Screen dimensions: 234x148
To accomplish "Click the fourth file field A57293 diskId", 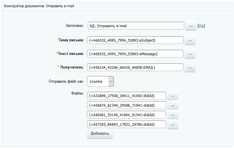I will 127,124.
